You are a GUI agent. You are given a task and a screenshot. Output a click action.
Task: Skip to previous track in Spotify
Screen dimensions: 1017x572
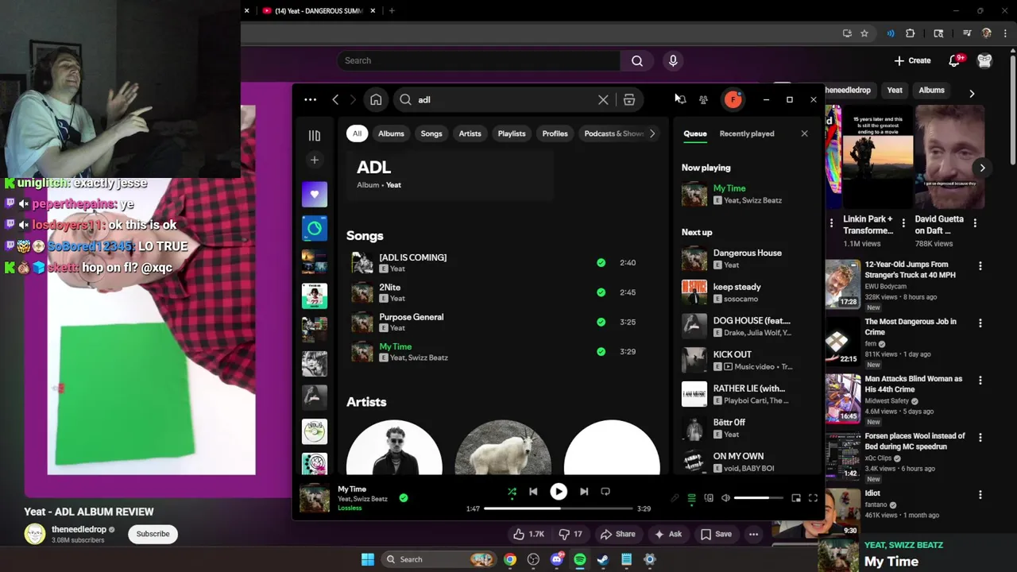click(533, 492)
